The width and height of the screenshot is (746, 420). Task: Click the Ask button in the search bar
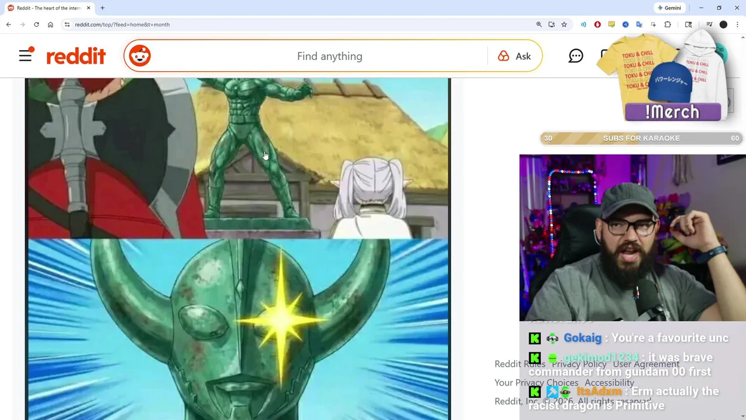point(514,56)
